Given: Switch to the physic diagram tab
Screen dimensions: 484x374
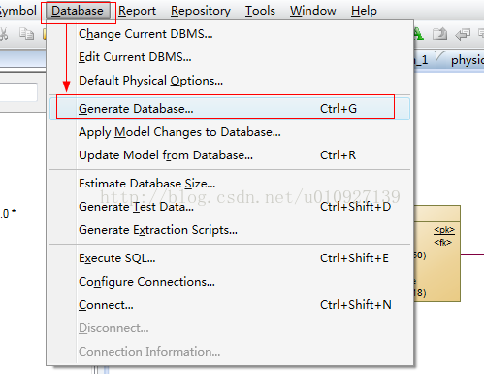Looking at the screenshot, I should point(463,60).
